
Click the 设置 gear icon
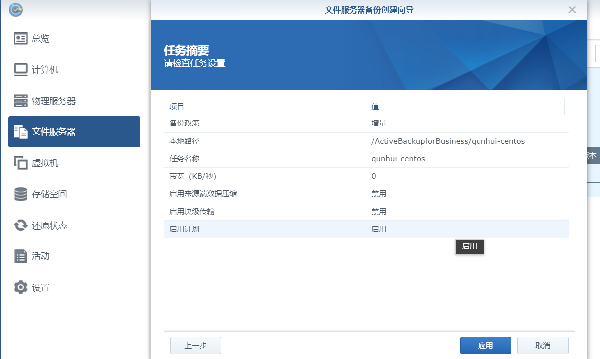(21, 287)
